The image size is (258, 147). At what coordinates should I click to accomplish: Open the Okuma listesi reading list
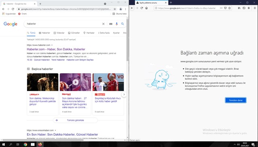[120, 14]
